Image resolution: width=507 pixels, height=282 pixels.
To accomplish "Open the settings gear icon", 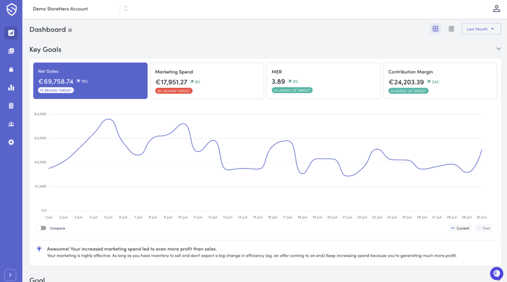I will click(11, 142).
